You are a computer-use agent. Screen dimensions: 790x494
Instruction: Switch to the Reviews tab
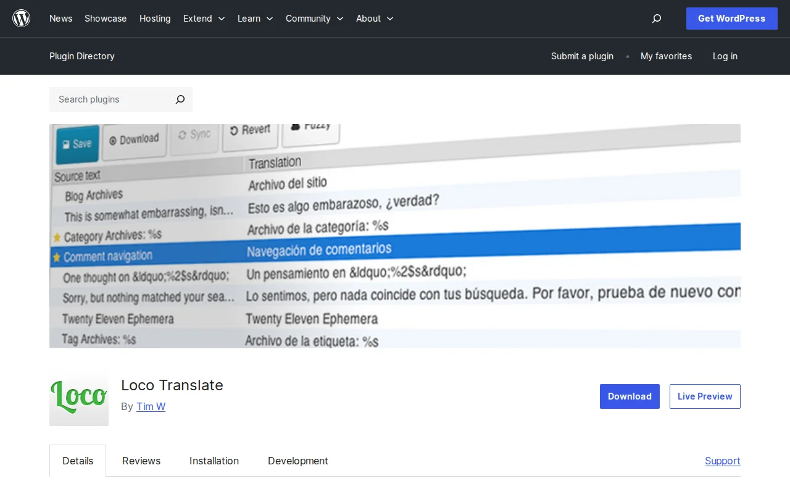[x=141, y=461]
